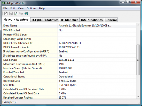Click the Save floppy disk icon
142x106 pixels.
pos(11,14)
